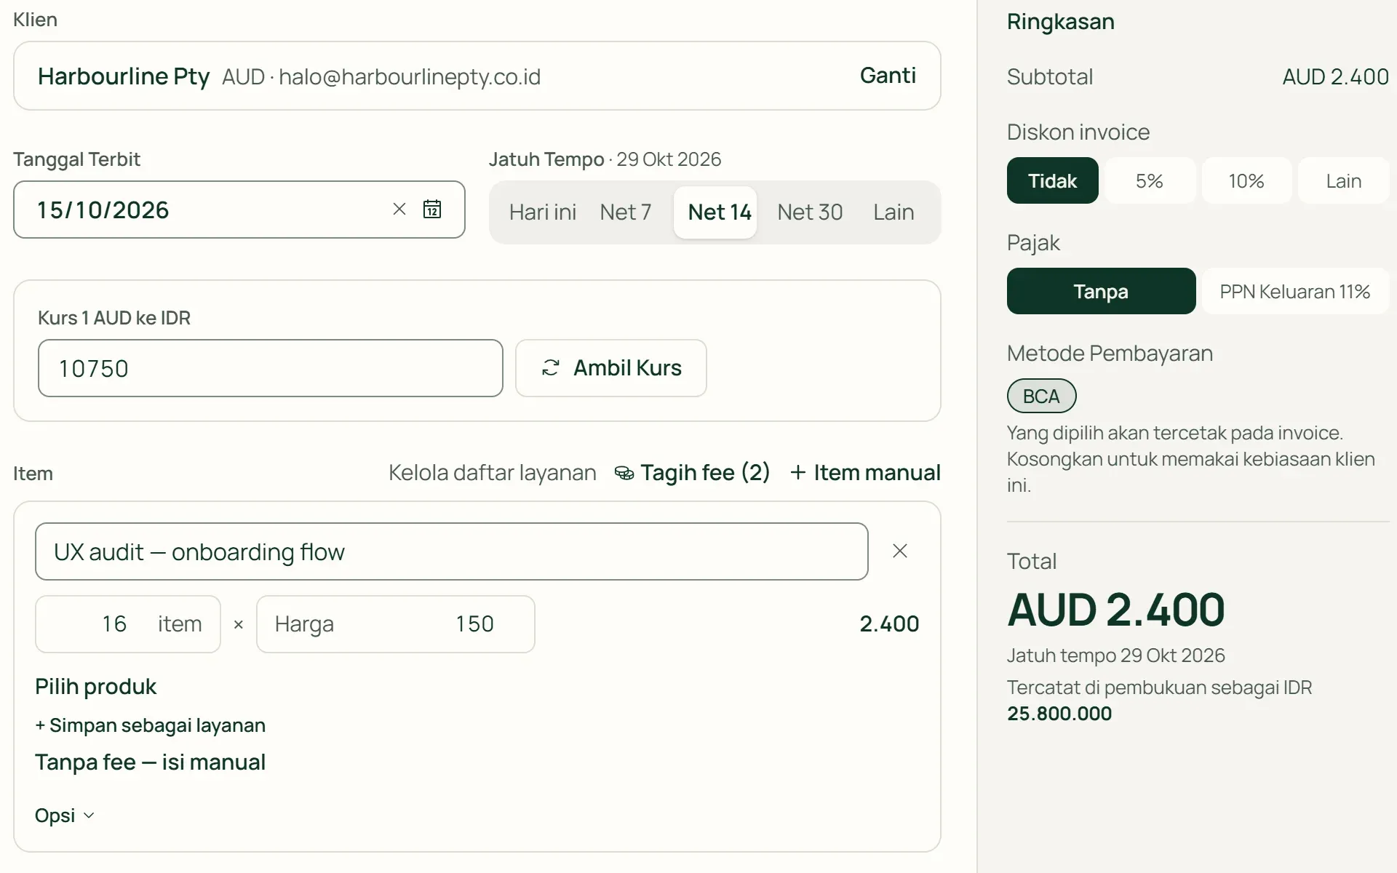
Task: Set invoice discount to 5%
Action: pos(1150,180)
